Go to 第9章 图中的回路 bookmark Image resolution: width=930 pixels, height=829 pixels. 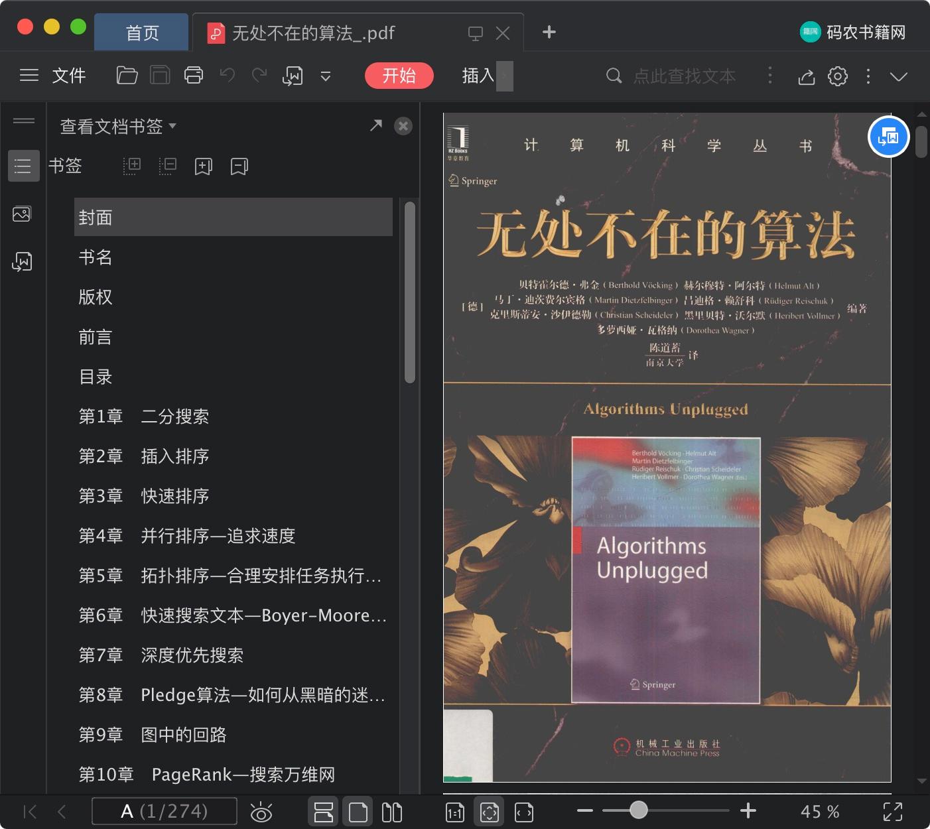233,735
